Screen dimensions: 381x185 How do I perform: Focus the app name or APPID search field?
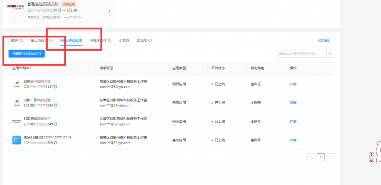point(301,54)
